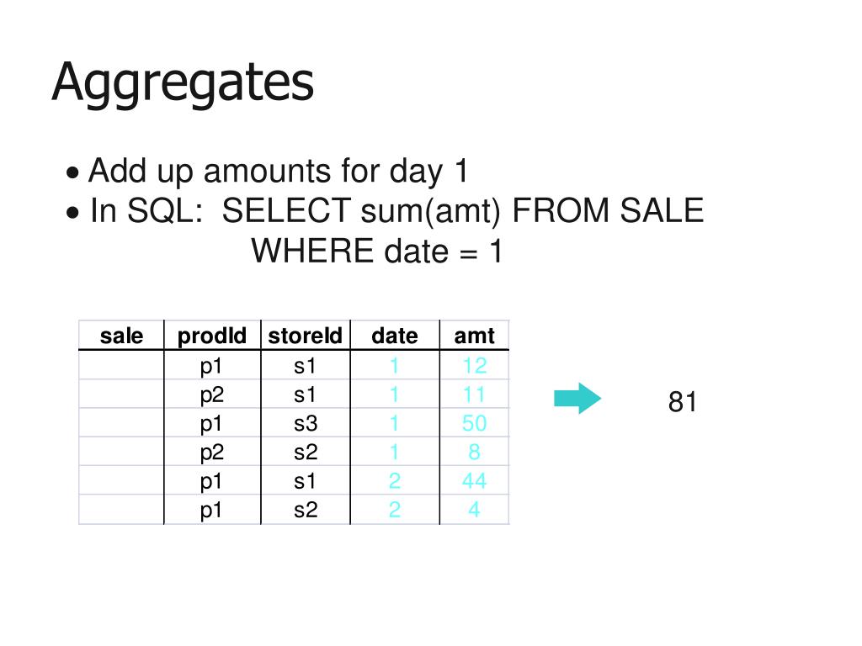Click the last row amt value 4
862x646 pixels.
point(475,510)
